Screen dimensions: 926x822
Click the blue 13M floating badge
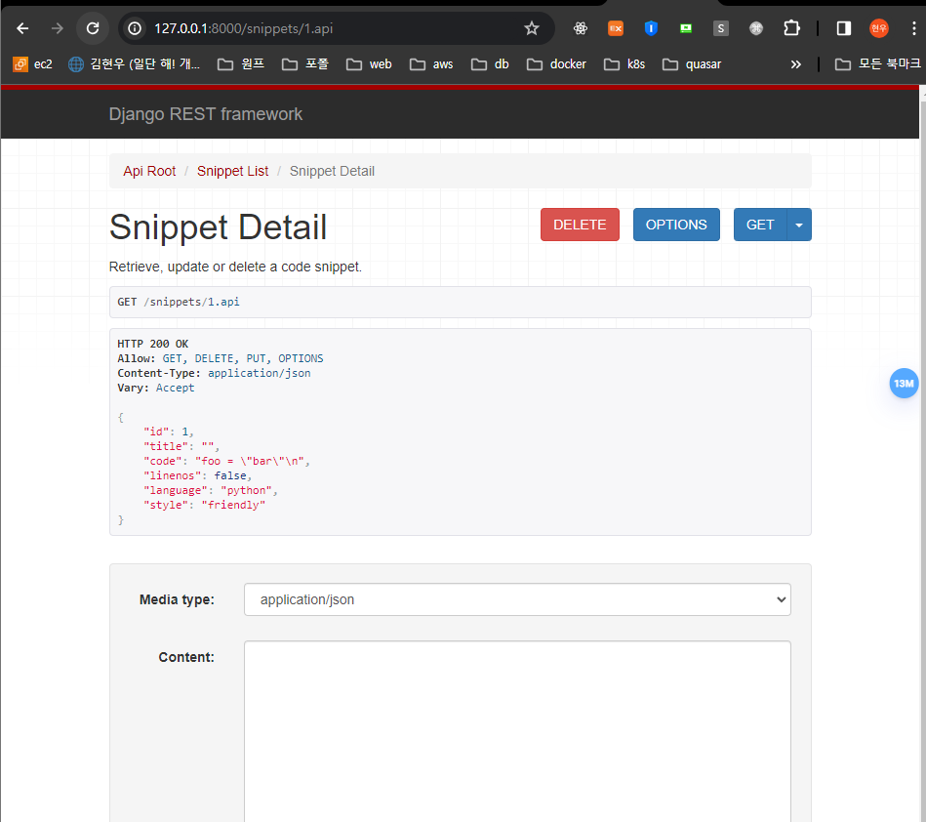[x=904, y=384]
